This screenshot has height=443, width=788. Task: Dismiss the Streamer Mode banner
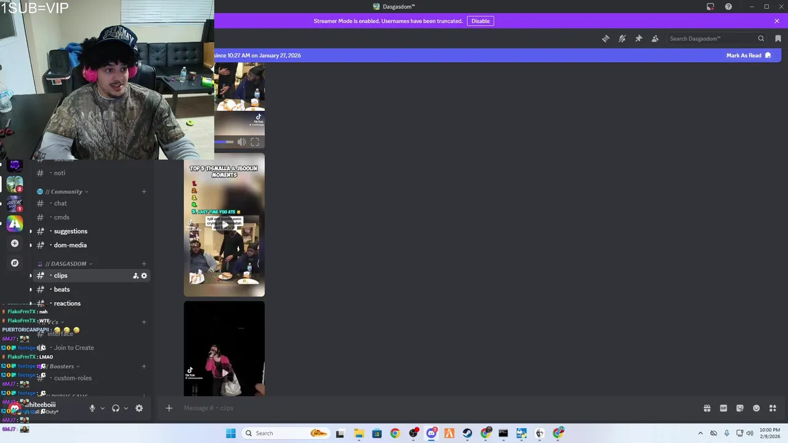777,21
